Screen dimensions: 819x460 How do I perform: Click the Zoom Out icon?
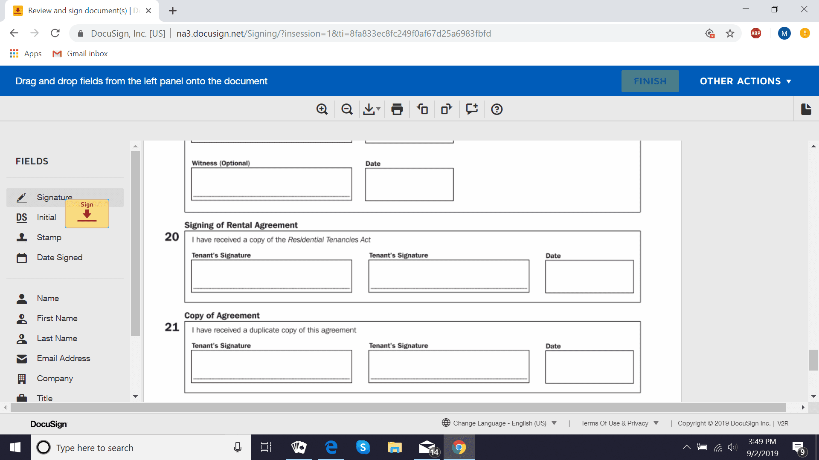click(347, 109)
